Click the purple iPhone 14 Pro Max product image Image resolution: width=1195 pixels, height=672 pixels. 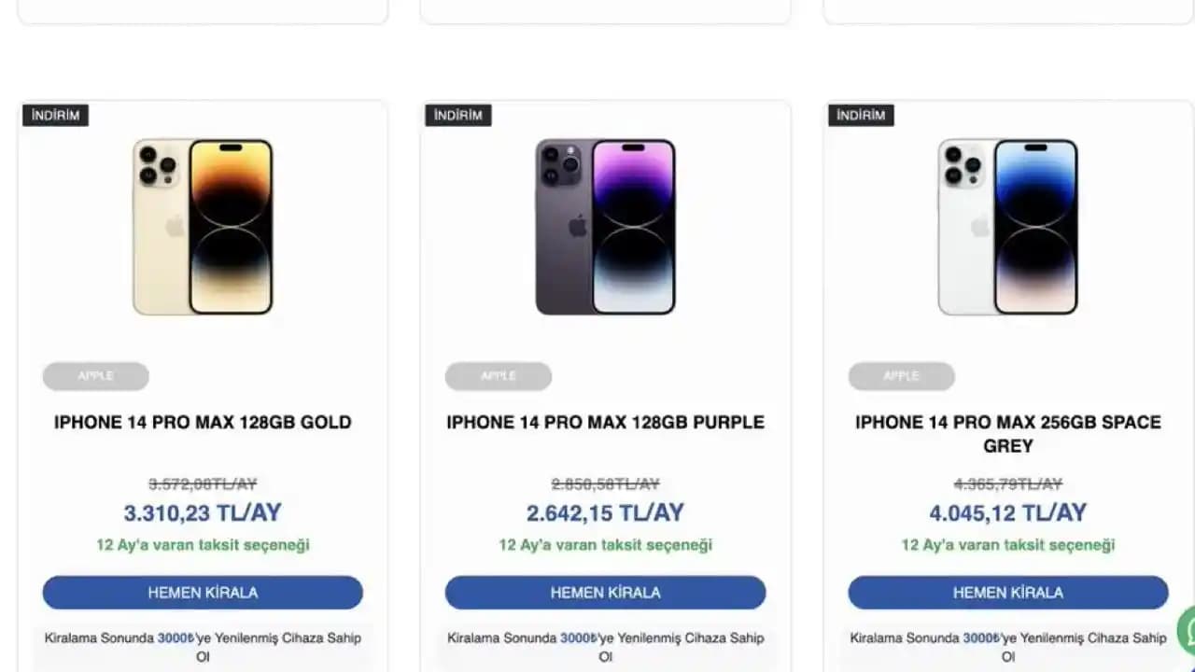(605, 226)
